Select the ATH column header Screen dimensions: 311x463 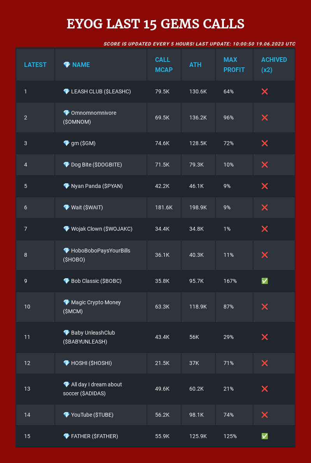[x=195, y=65]
